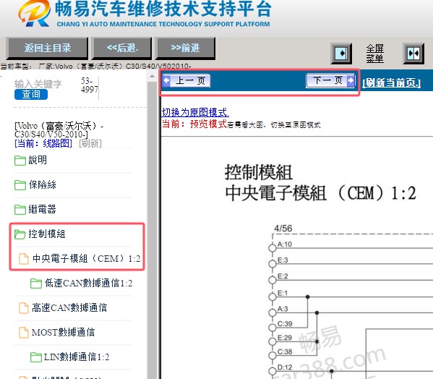Screen dimensions: 433x379
Task: Focus the 输入关键字 search field
Action: 38,84
